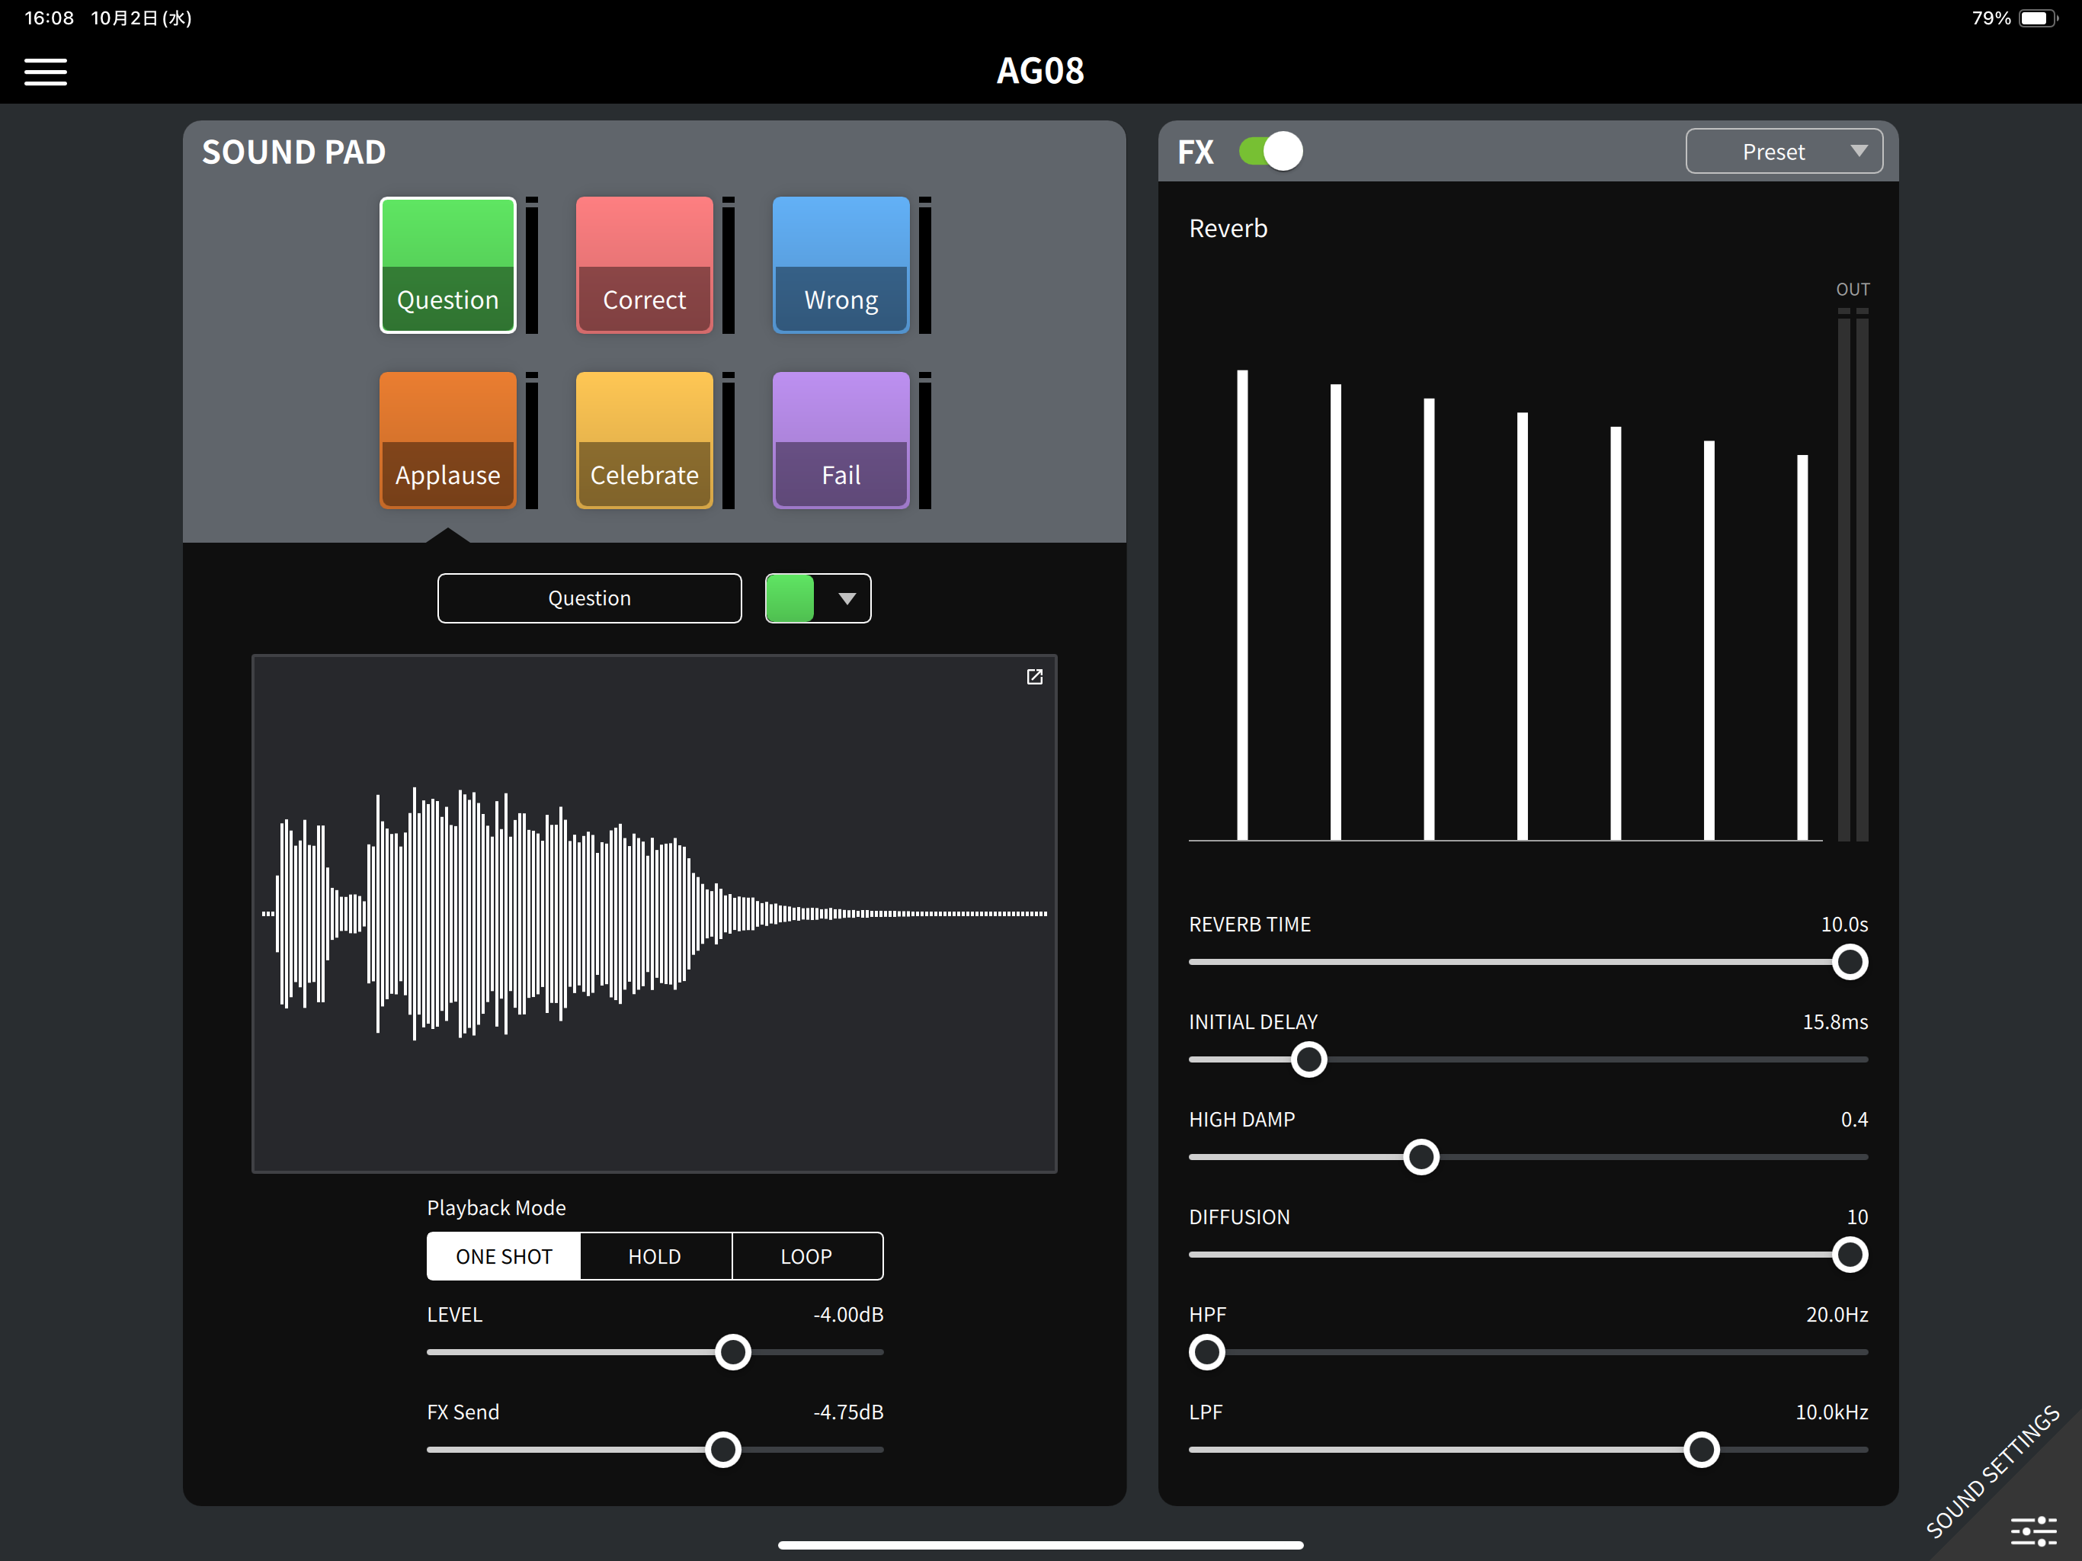Trigger the yellow Celebrate sound pad
Image resolution: width=2082 pixels, height=1561 pixels.
click(x=644, y=440)
